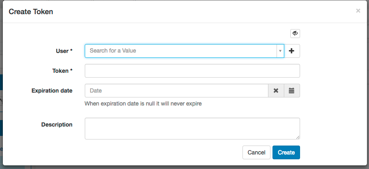Click the expiration date help text
The height and width of the screenshot is (169, 369).
143,104
